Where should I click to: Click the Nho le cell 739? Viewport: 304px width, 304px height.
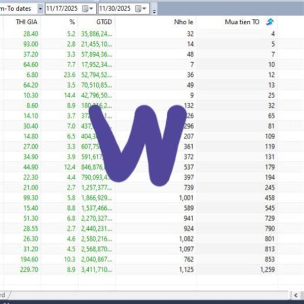pyautogui.click(x=188, y=187)
